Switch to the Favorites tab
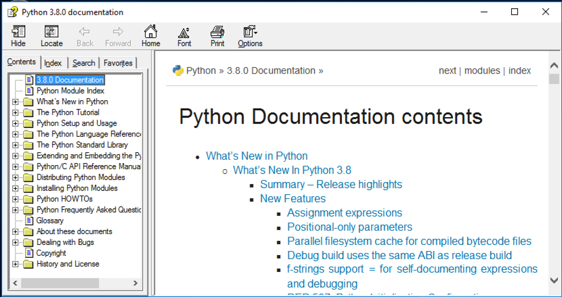The image size is (562, 297). click(x=118, y=63)
